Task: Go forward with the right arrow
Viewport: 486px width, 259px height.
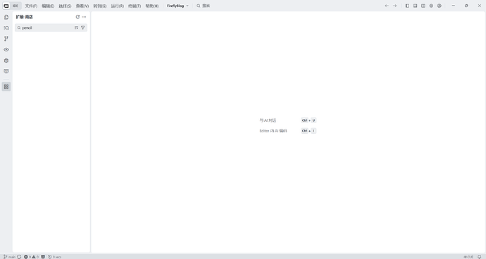Action: point(395,6)
